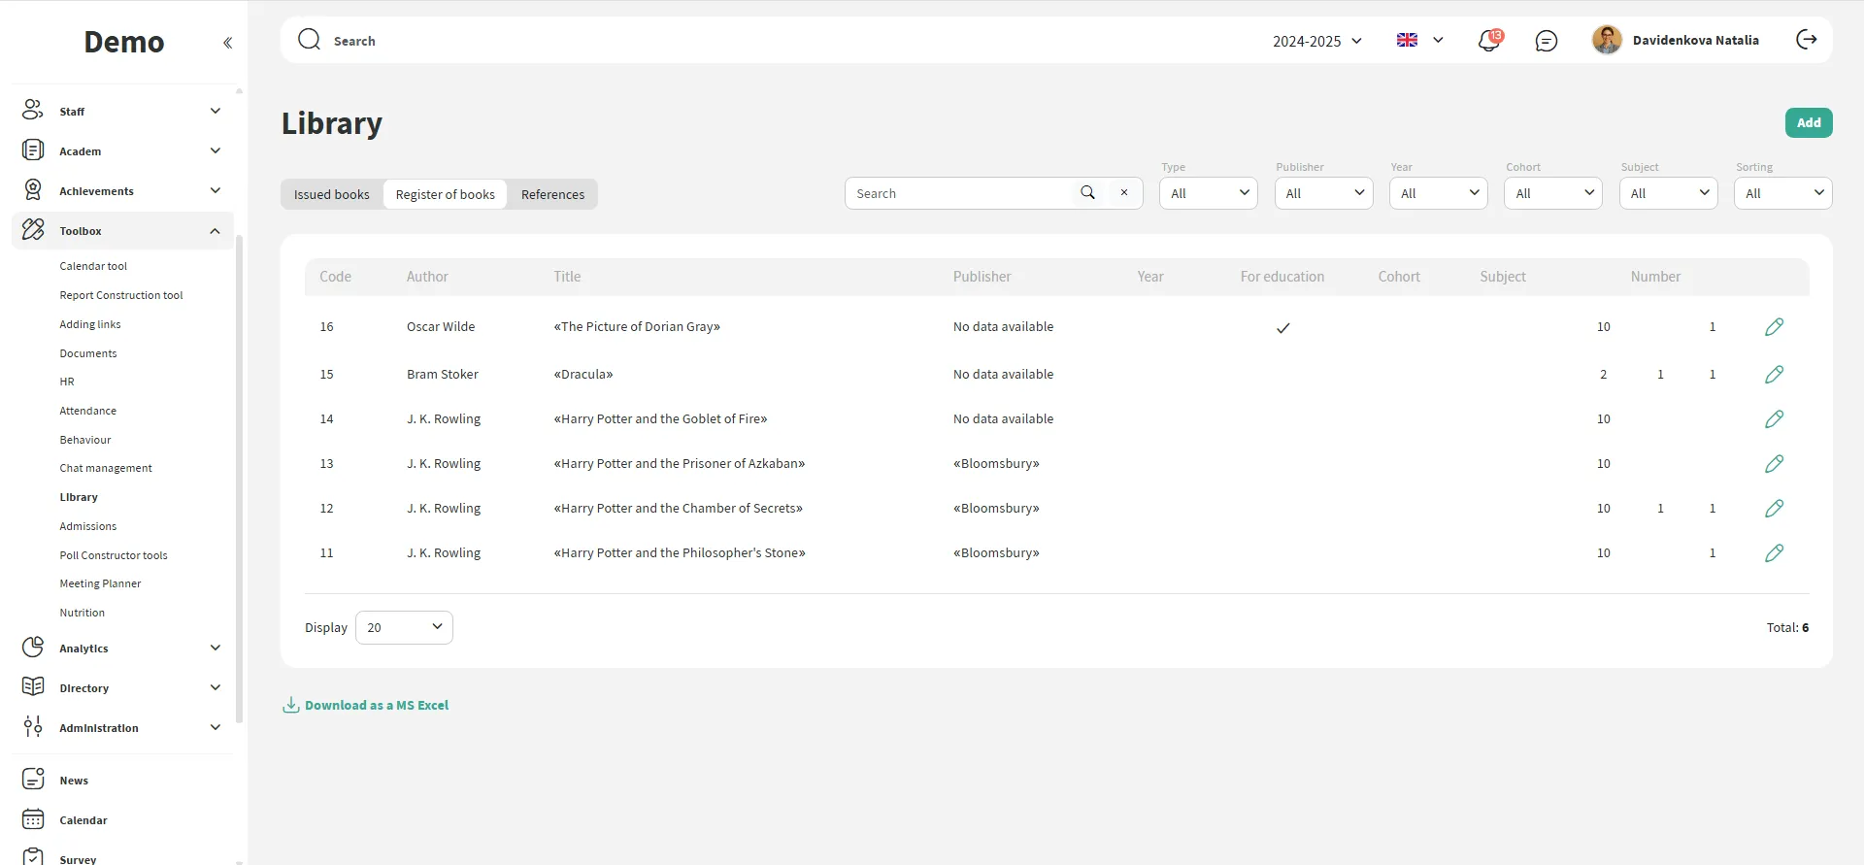This screenshot has width=1864, height=865.
Task: Click the magnifier icon in library search
Action: pos(1087,193)
